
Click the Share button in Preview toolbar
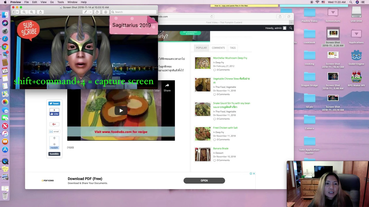click(40, 12)
